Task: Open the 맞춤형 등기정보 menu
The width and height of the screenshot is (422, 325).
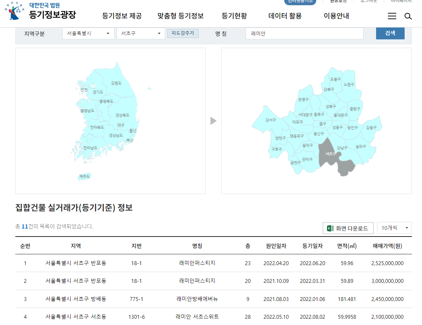Action: [181, 16]
